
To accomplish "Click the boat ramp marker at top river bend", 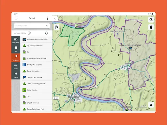I will click(76, 25).
